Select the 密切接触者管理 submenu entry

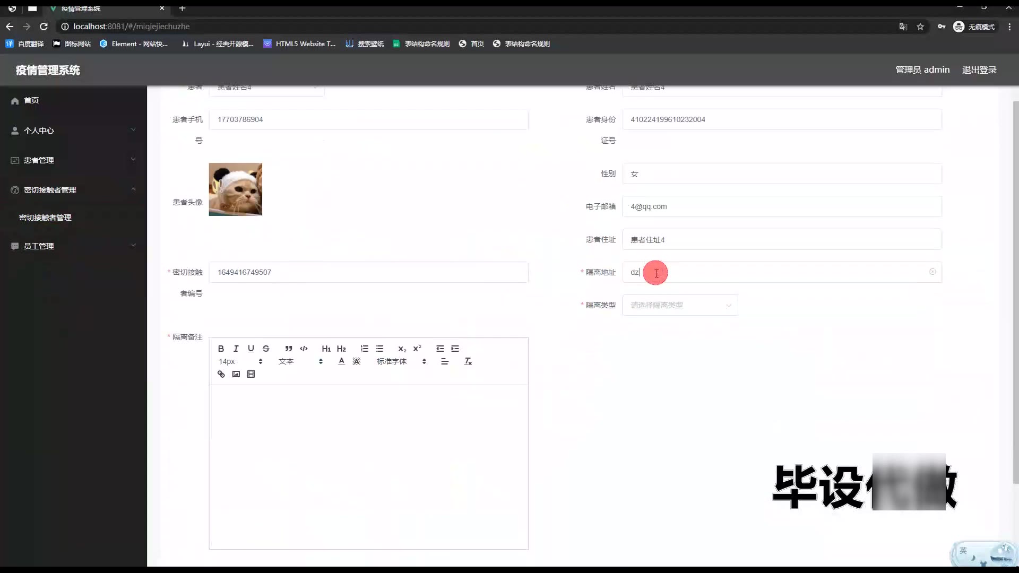45,218
